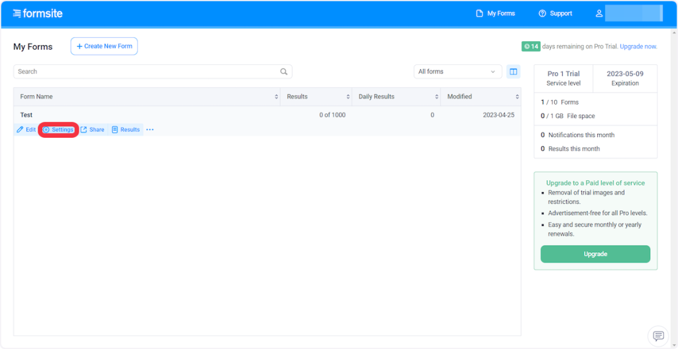Image resolution: width=678 pixels, height=349 pixels.
Task: Open Settings for the Test form
Action: pyautogui.click(x=58, y=130)
